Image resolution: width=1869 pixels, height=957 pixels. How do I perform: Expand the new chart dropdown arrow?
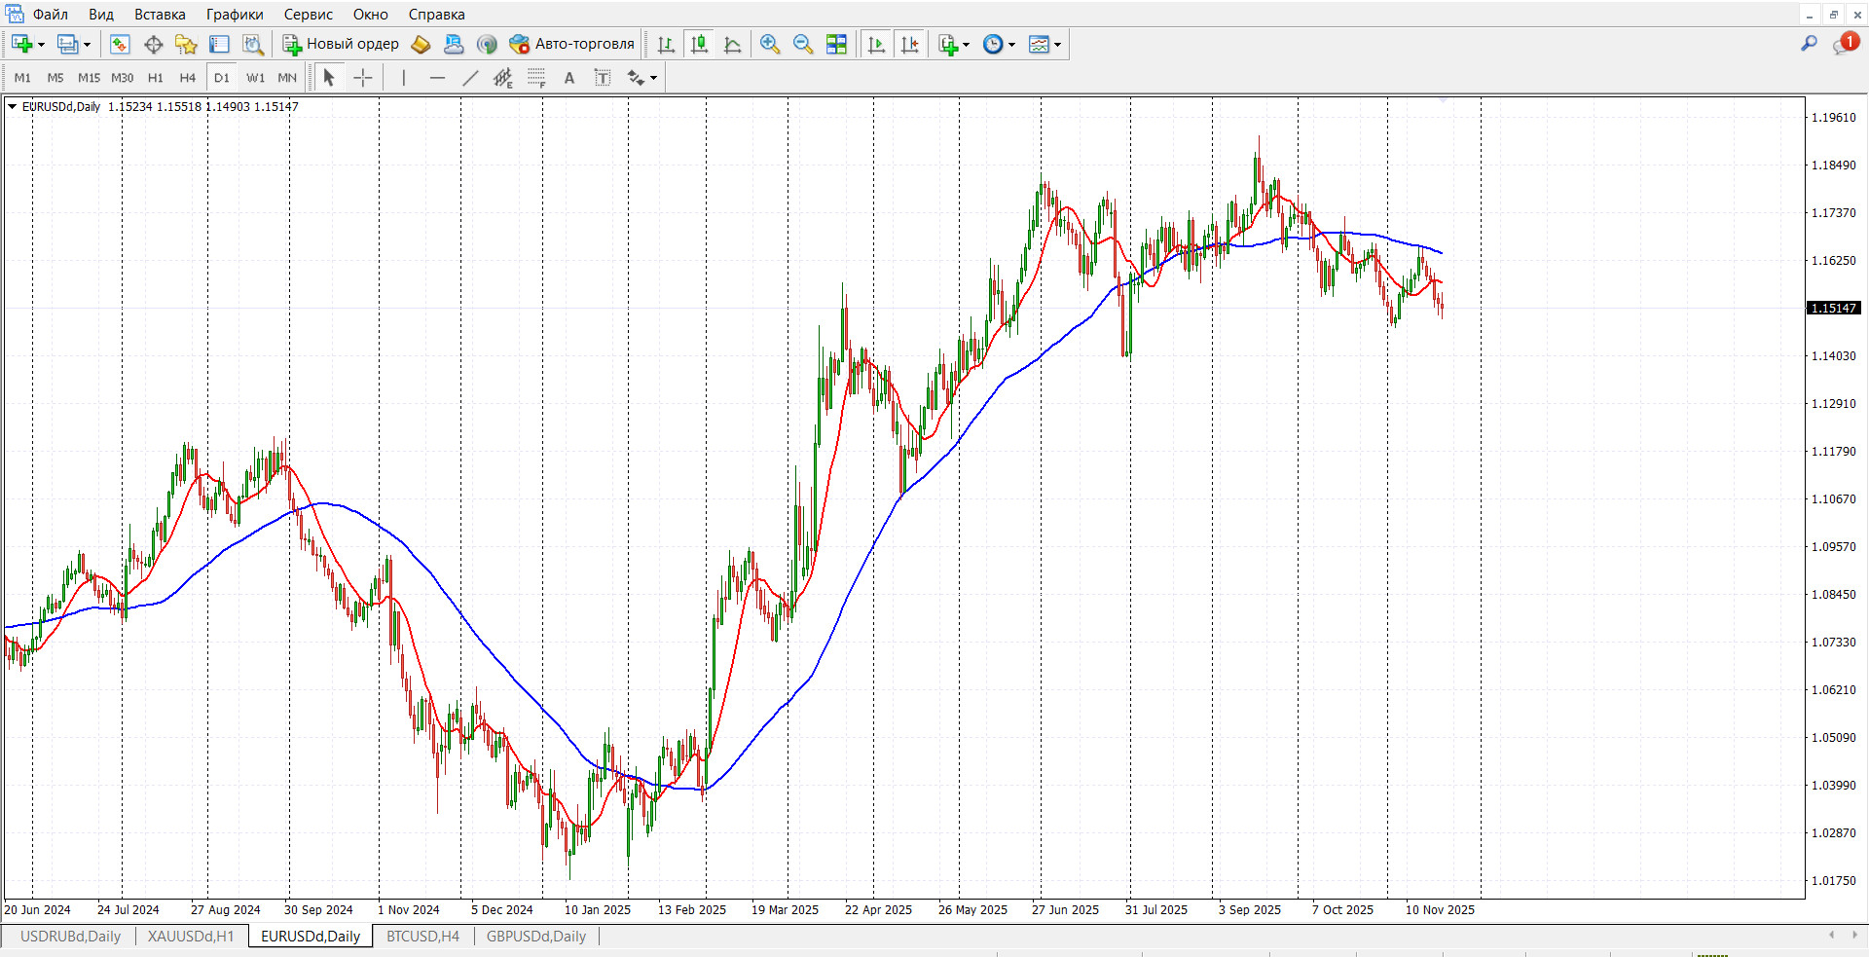click(41, 45)
